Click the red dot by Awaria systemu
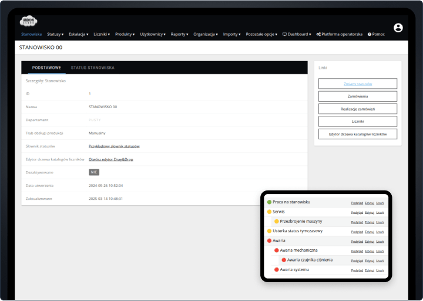Screen dimensions: 423x301 tap(276, 270)
